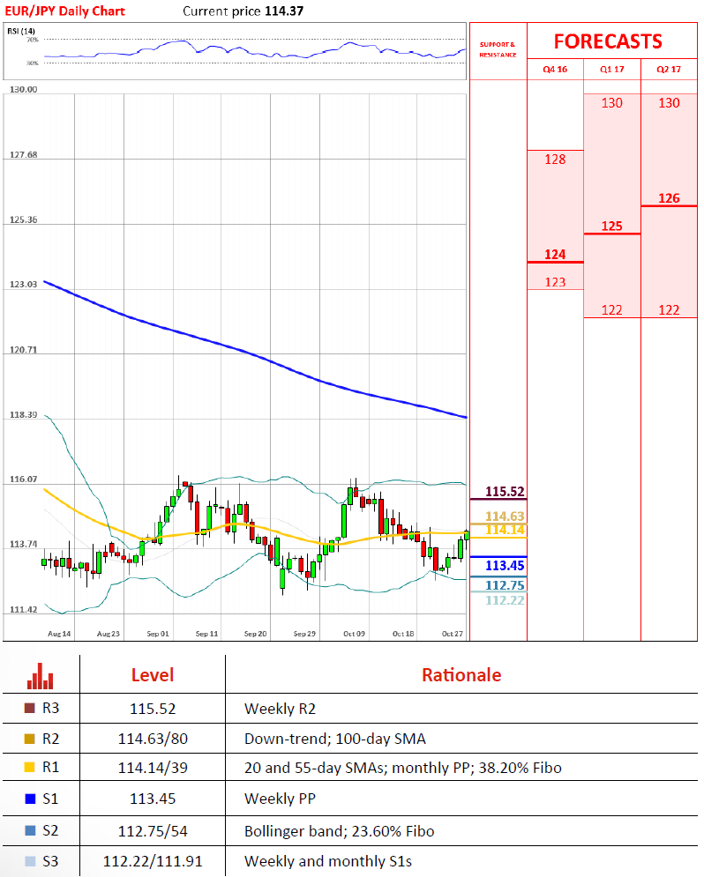
Task: Click the current price 114.37 text
Action: point(243,11)
